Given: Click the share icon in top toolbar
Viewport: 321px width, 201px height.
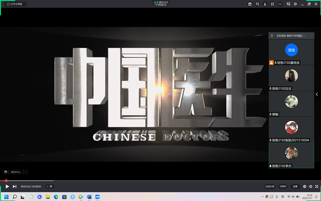Looking at the screenshot, I should pos(273,4).
